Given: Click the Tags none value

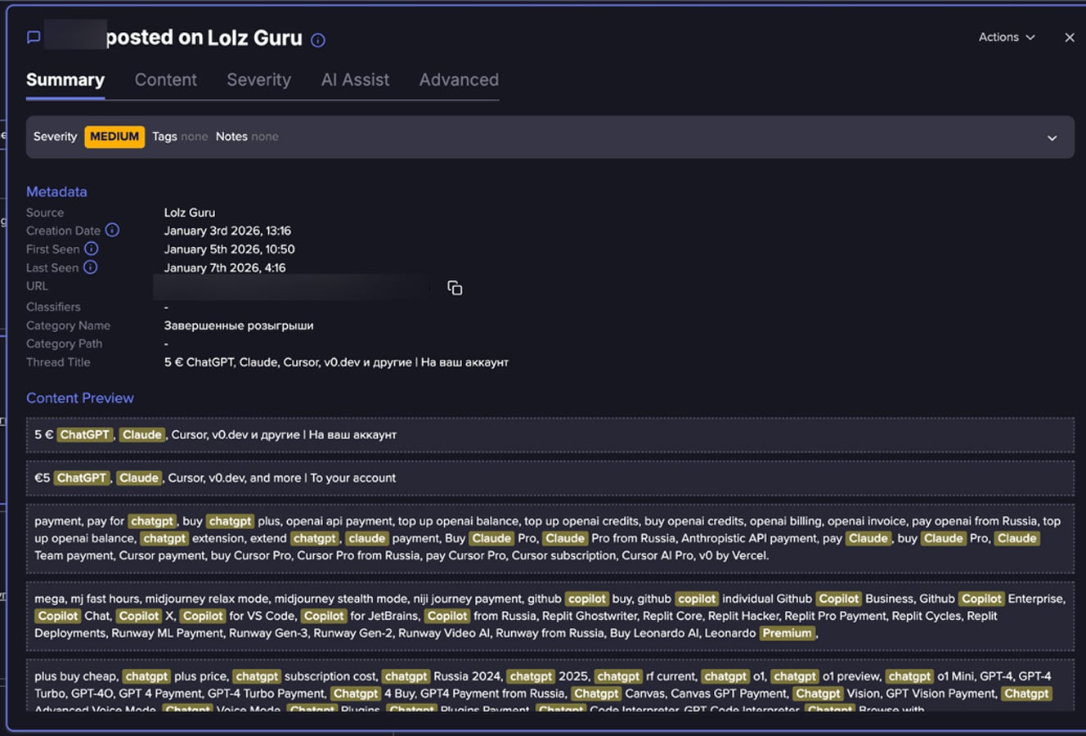Looking at the screenshot, I should pos(194,137).
